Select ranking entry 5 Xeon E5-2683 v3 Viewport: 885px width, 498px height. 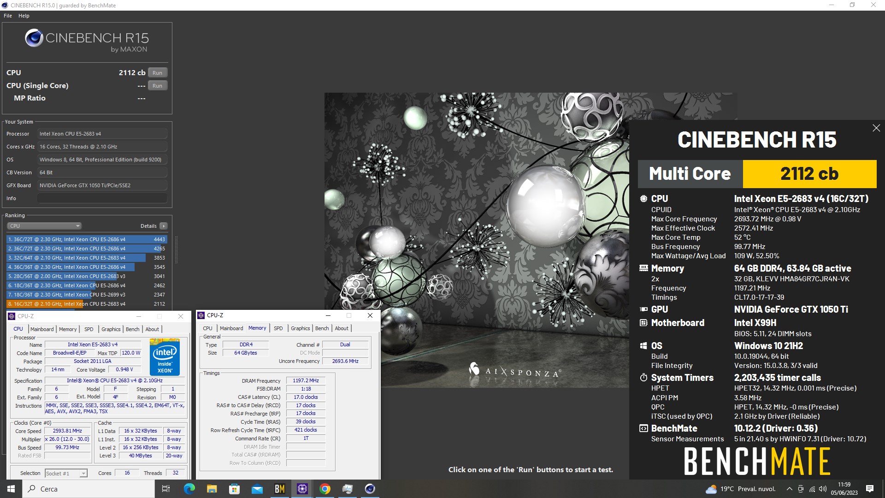87,276
